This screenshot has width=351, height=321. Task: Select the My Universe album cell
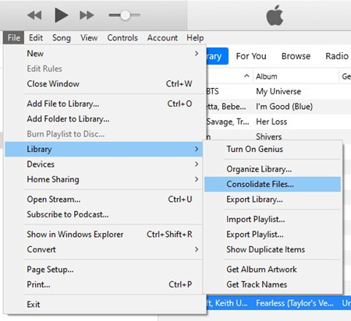click(278, 91)
